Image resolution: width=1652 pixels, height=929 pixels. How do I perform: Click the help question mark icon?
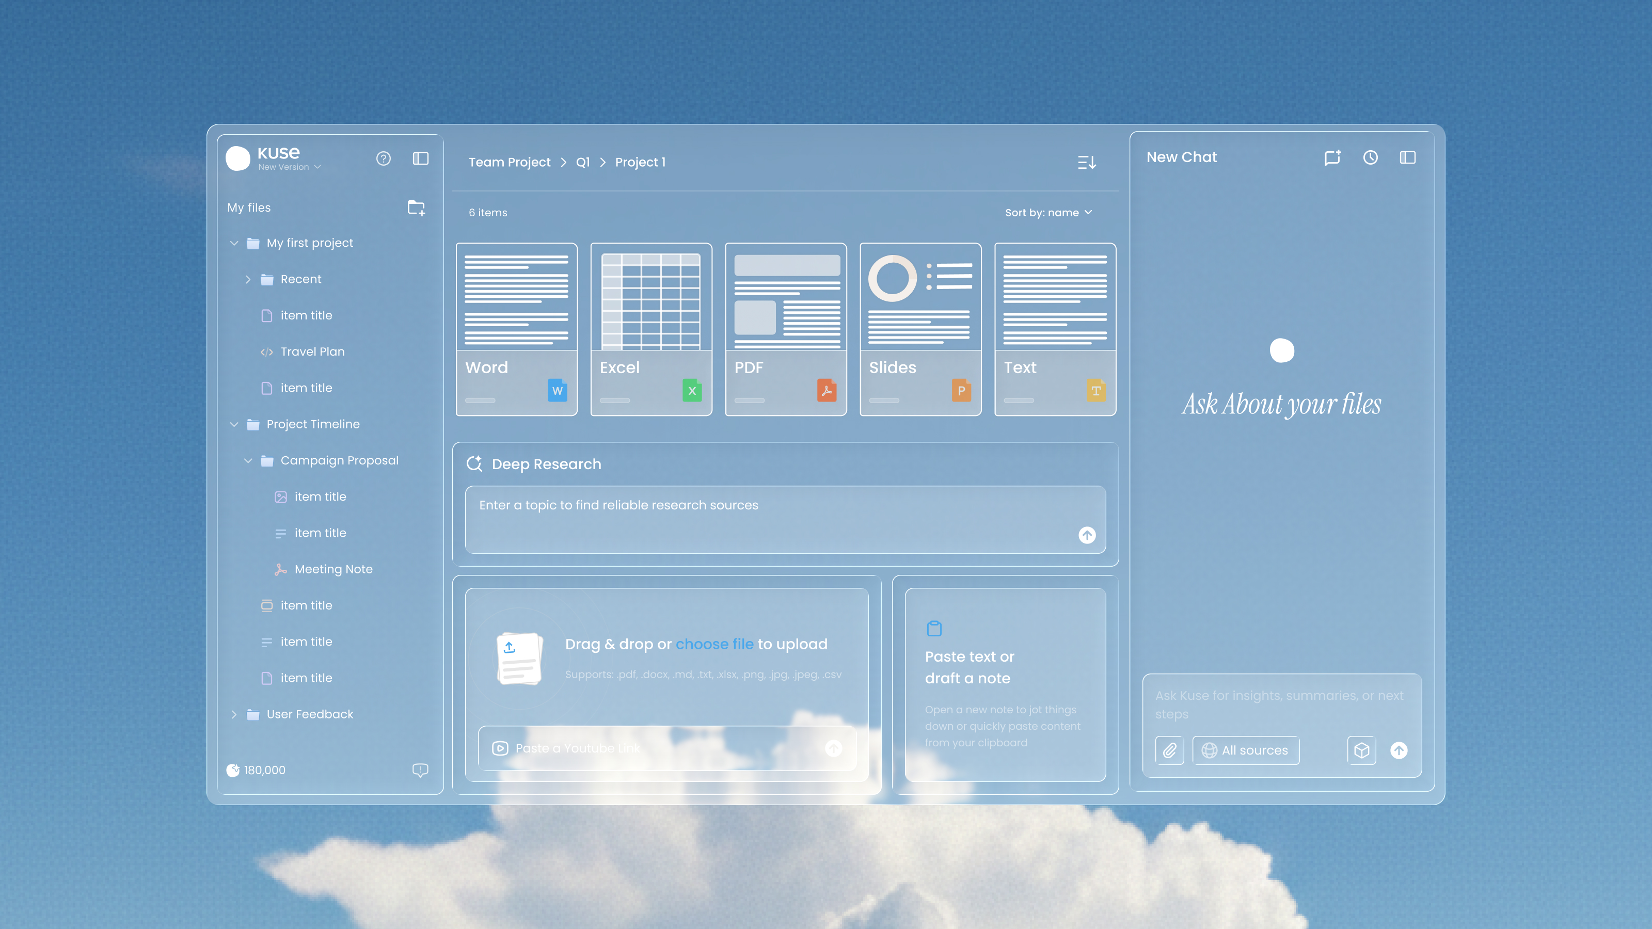[x=384, y=158]
